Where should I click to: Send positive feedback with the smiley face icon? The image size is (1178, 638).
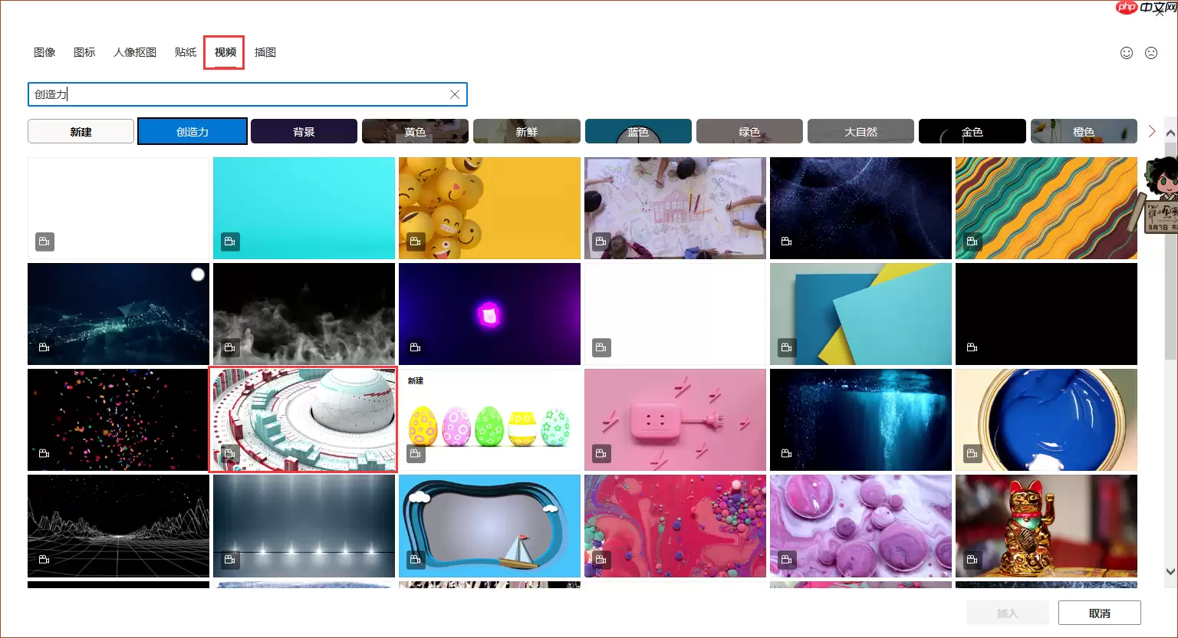click(1127, 53)
